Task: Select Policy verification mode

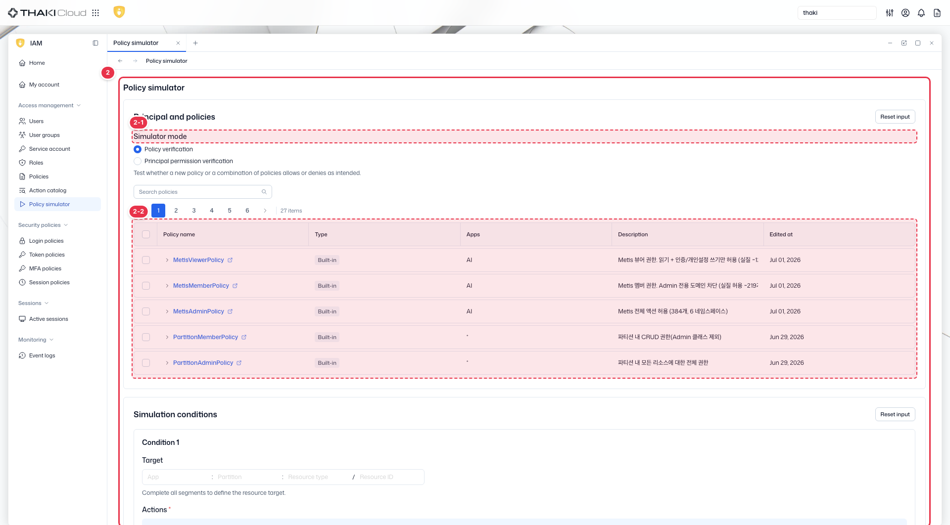Action: click(138, 149)
